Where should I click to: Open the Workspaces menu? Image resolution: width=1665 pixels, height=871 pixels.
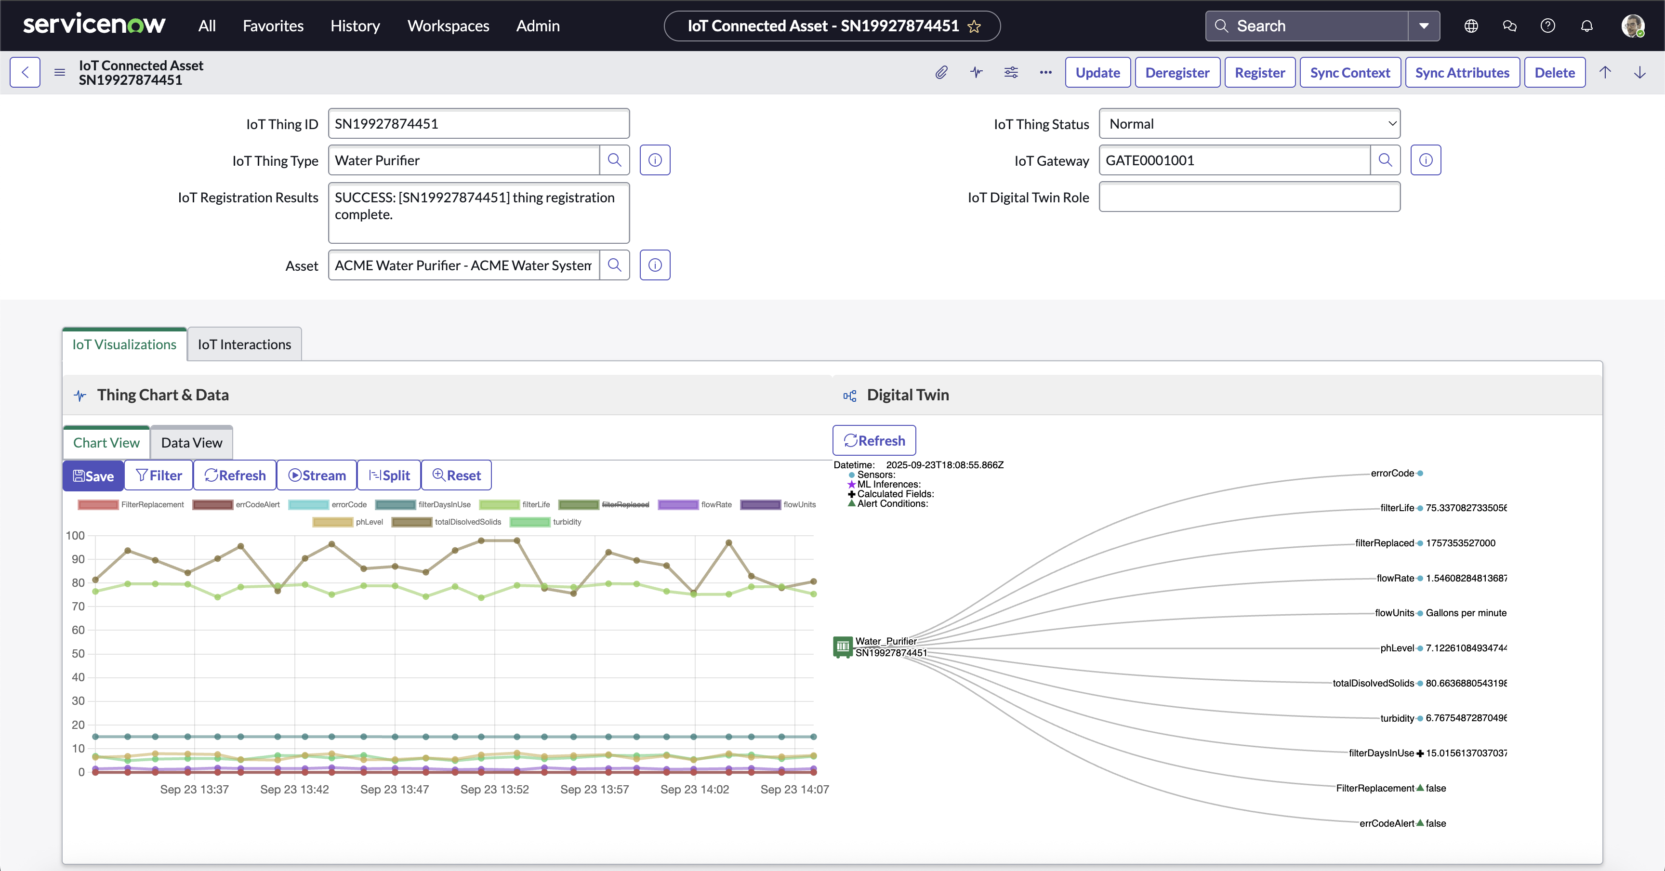[448, 26]
